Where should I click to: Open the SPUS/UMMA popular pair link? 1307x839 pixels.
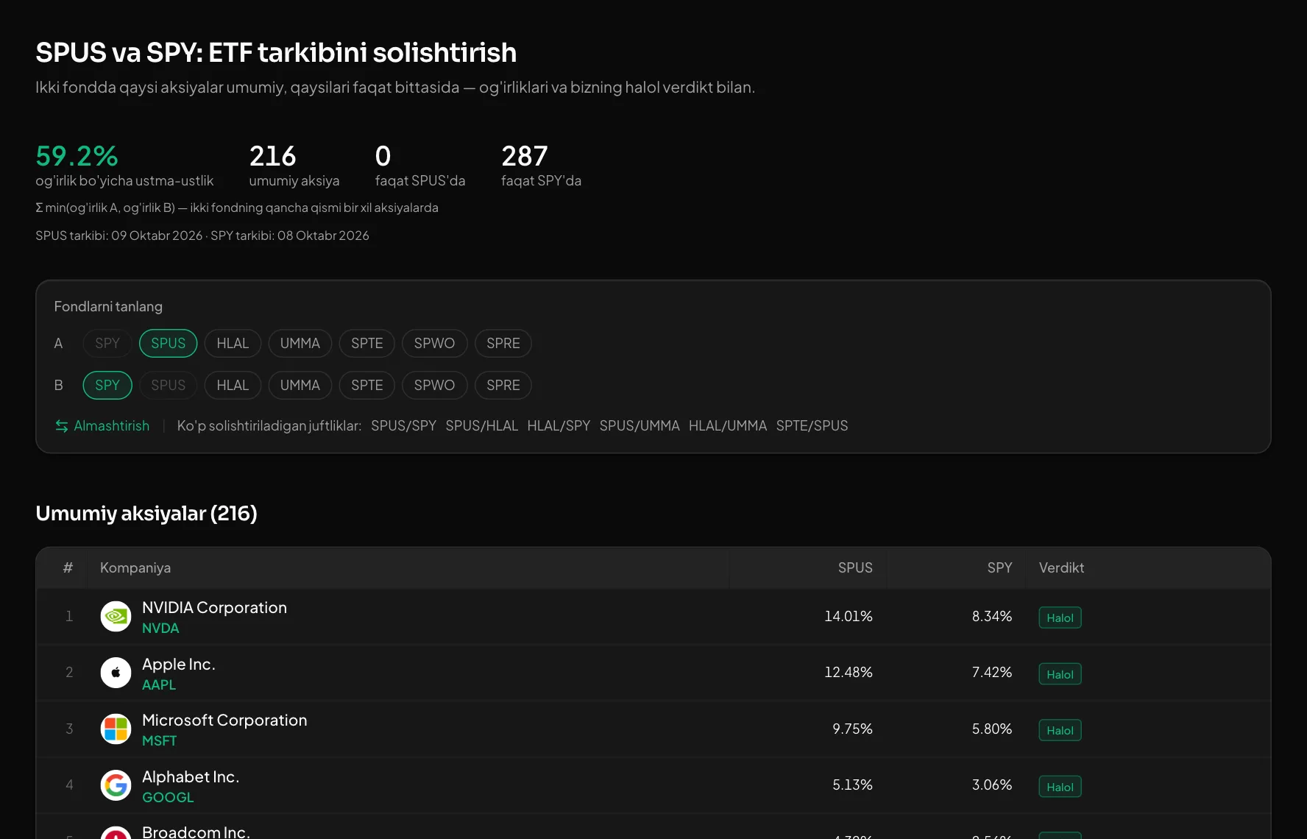coord(640,426)
